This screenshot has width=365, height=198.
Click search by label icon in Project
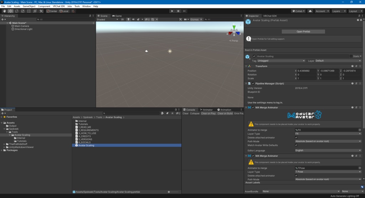pos(168,113)
